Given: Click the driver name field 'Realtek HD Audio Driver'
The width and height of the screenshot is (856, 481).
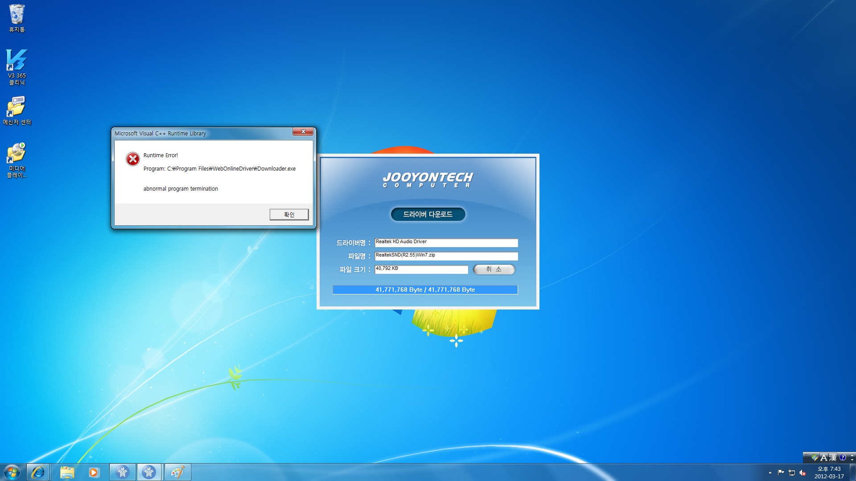Looking at the screenshot, I should pyautogui.click(x=446, y=243).
